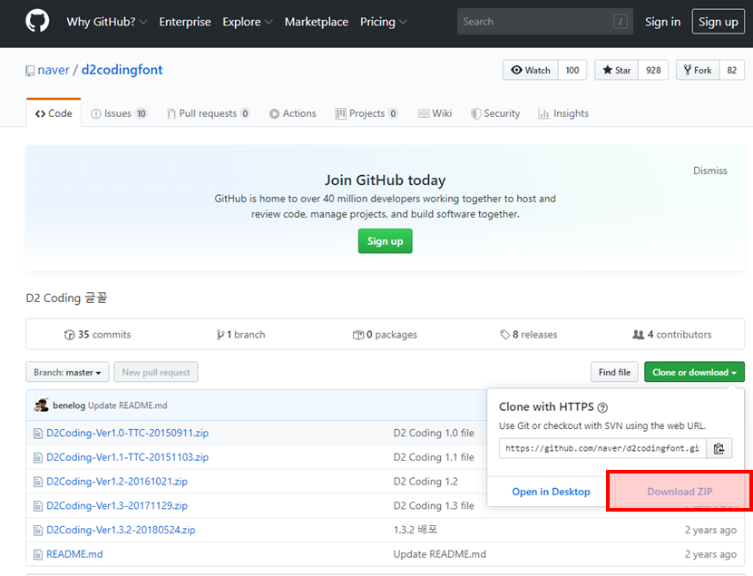Click benelog's avatar thumbnail
The width and height of the screenshot is (753, 576).
pos(42,405)
